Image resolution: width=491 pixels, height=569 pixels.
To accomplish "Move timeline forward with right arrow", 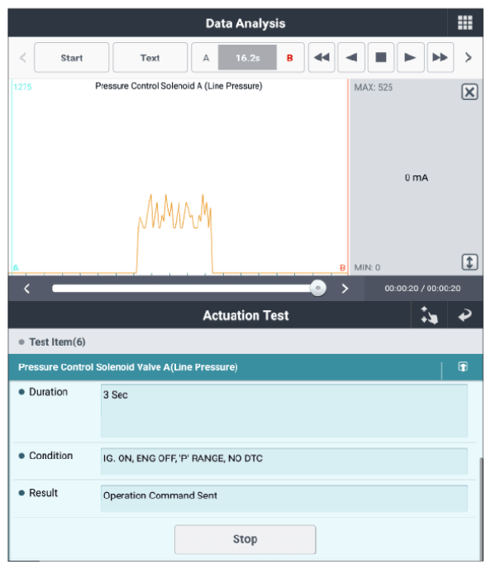I will (345, 289).
